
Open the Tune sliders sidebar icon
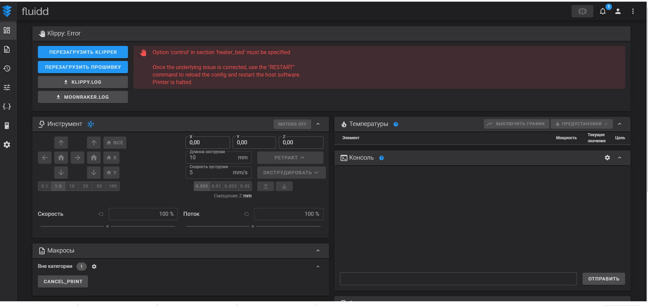click(7, 87)
